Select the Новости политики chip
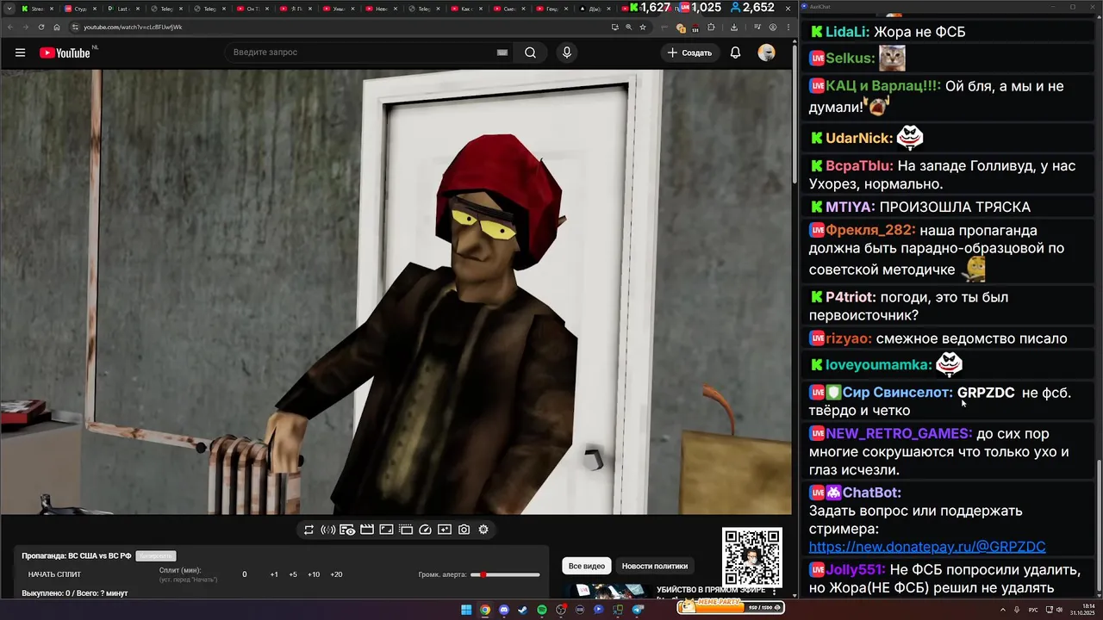The height and width of the screenshot is (620, 1103). pos(655,566)
